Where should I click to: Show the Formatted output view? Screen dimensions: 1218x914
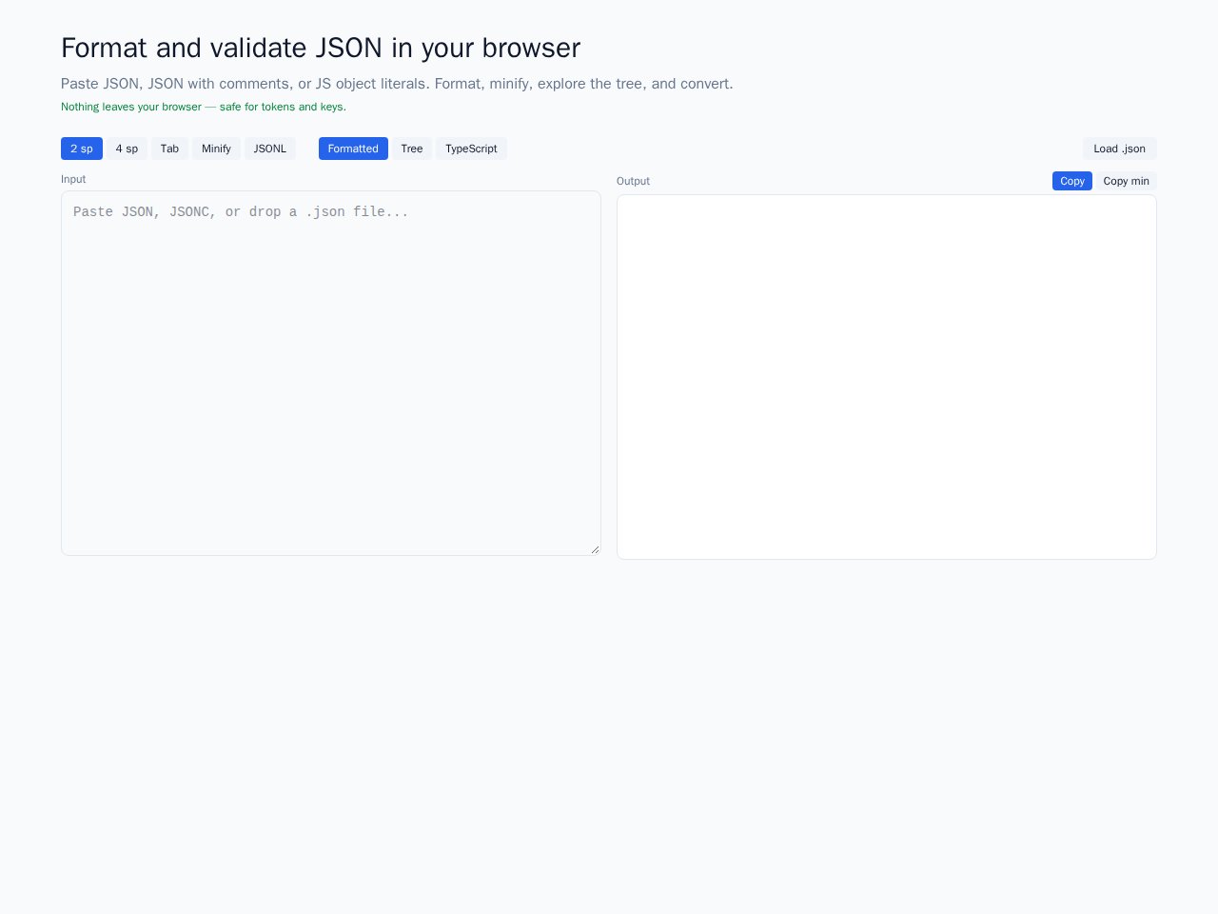click(353, 149)
